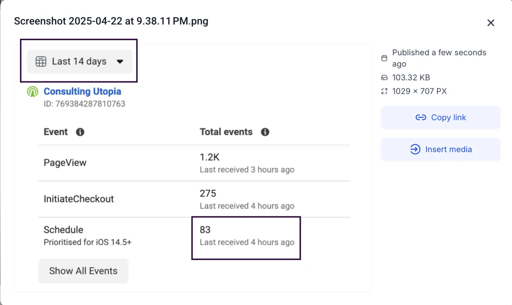
Task: Click the chain icon in Copy link
Action: click(421, 118)
